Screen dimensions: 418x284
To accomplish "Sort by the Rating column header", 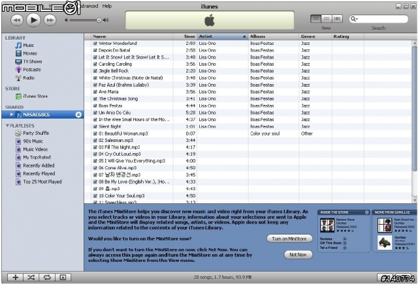I will point(348,36).
